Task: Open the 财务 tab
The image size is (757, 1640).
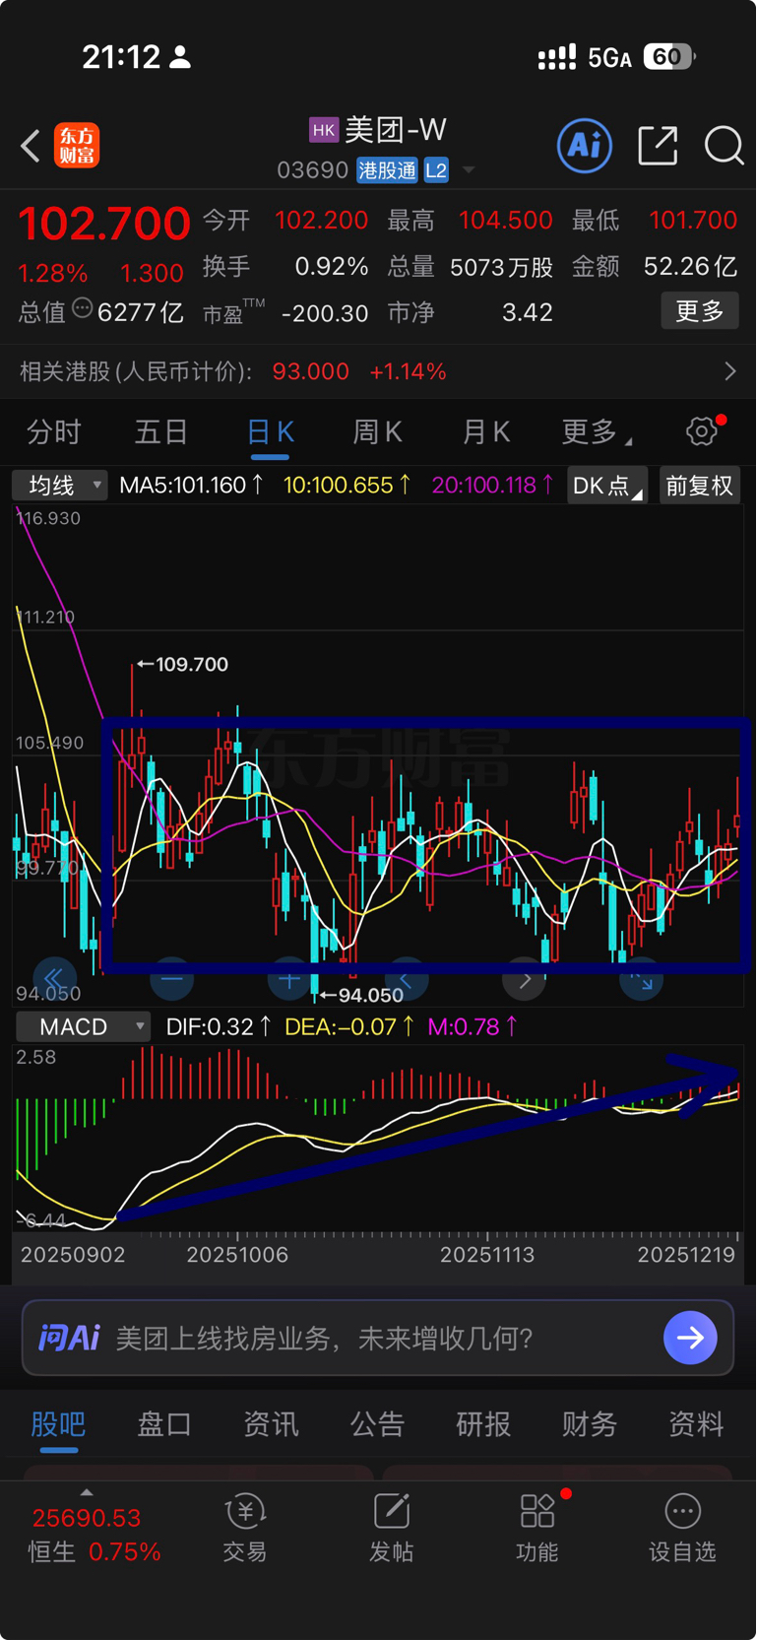Action: click(x=590, y=1424)
